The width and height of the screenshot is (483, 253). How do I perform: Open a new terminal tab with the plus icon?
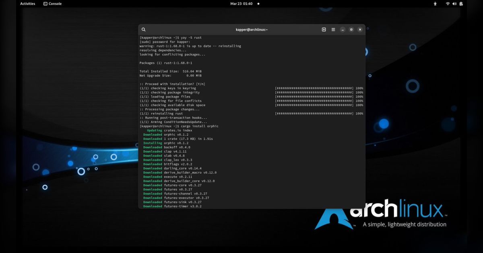[x=324, y=29]
